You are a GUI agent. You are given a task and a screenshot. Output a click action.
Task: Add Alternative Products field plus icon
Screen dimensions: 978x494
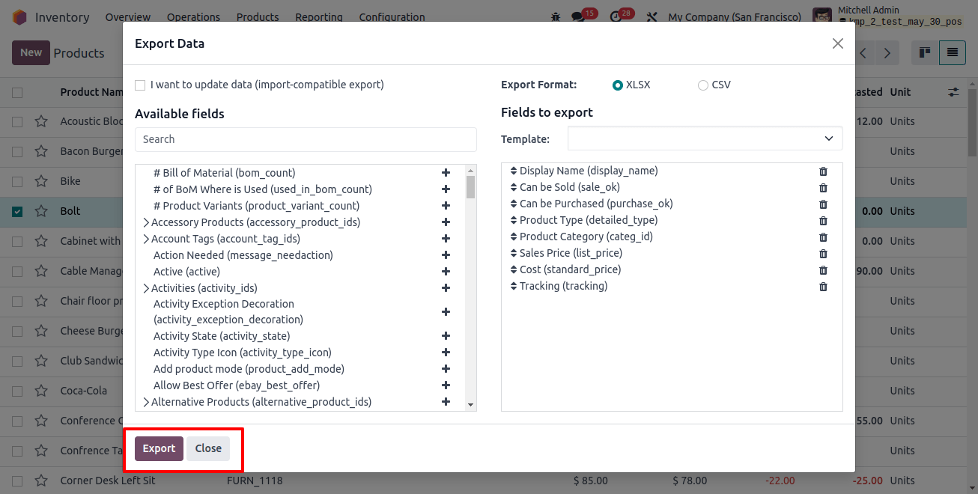coord(446,402)
